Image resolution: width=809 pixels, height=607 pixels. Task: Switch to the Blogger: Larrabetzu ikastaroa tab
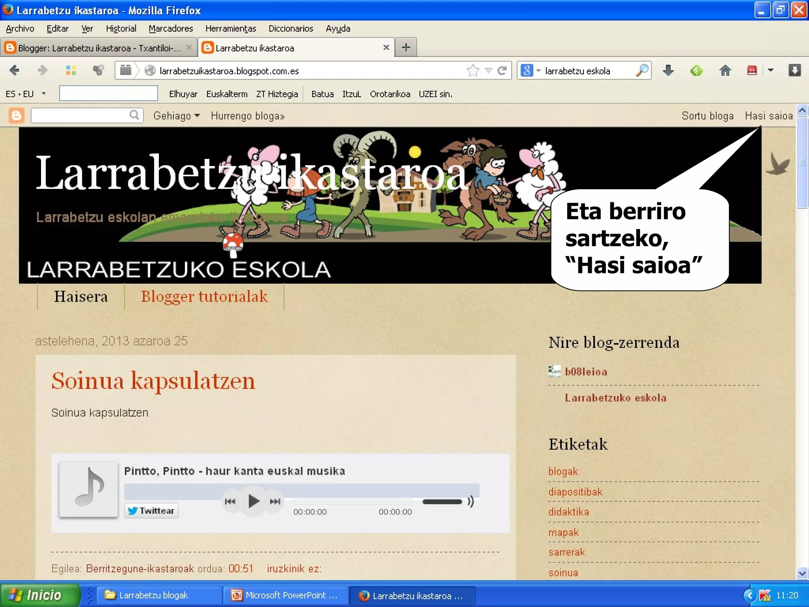[98, 48]
